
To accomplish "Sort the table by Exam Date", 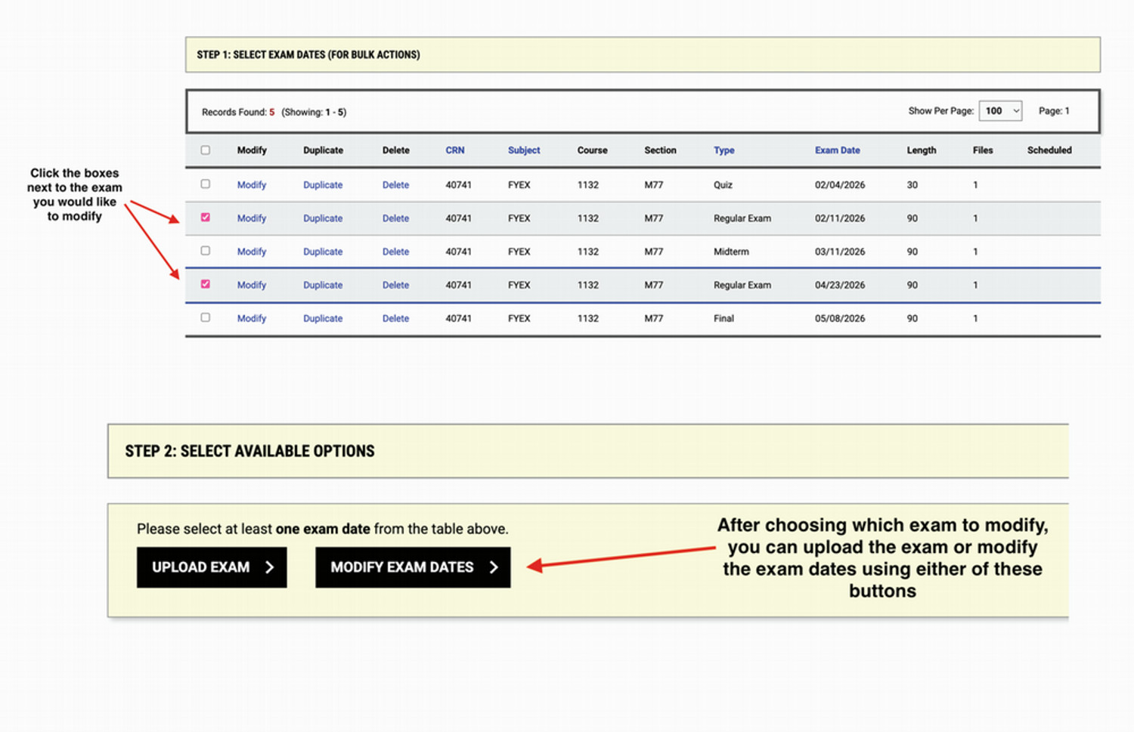I will (x=837, y=150).
